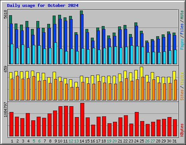Click day 28 on the x-axis
This screenshot has width=186, height=145.
coord(158,141)
